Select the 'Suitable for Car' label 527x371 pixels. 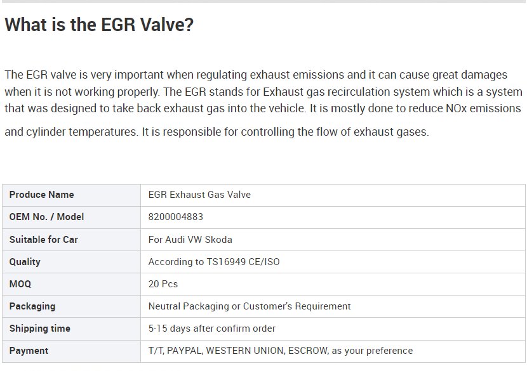[x=44, y=239]
